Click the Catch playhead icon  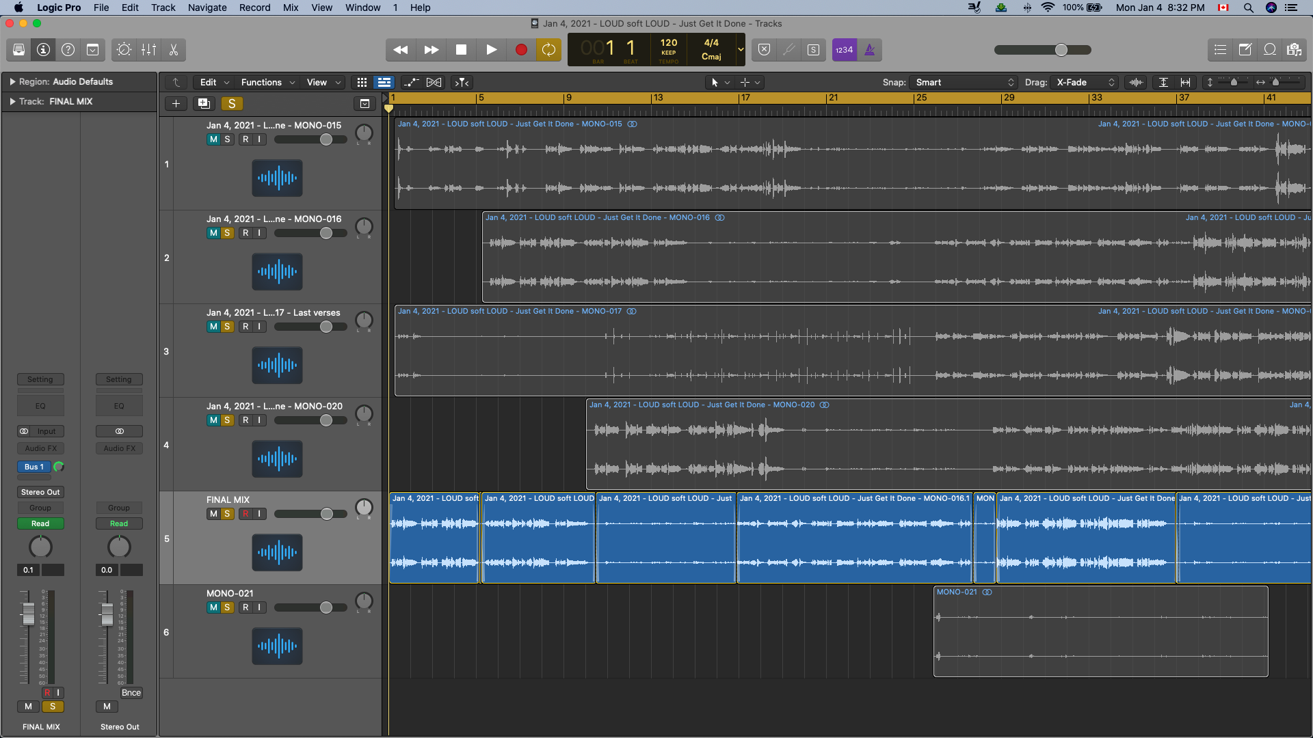point(462,83)
